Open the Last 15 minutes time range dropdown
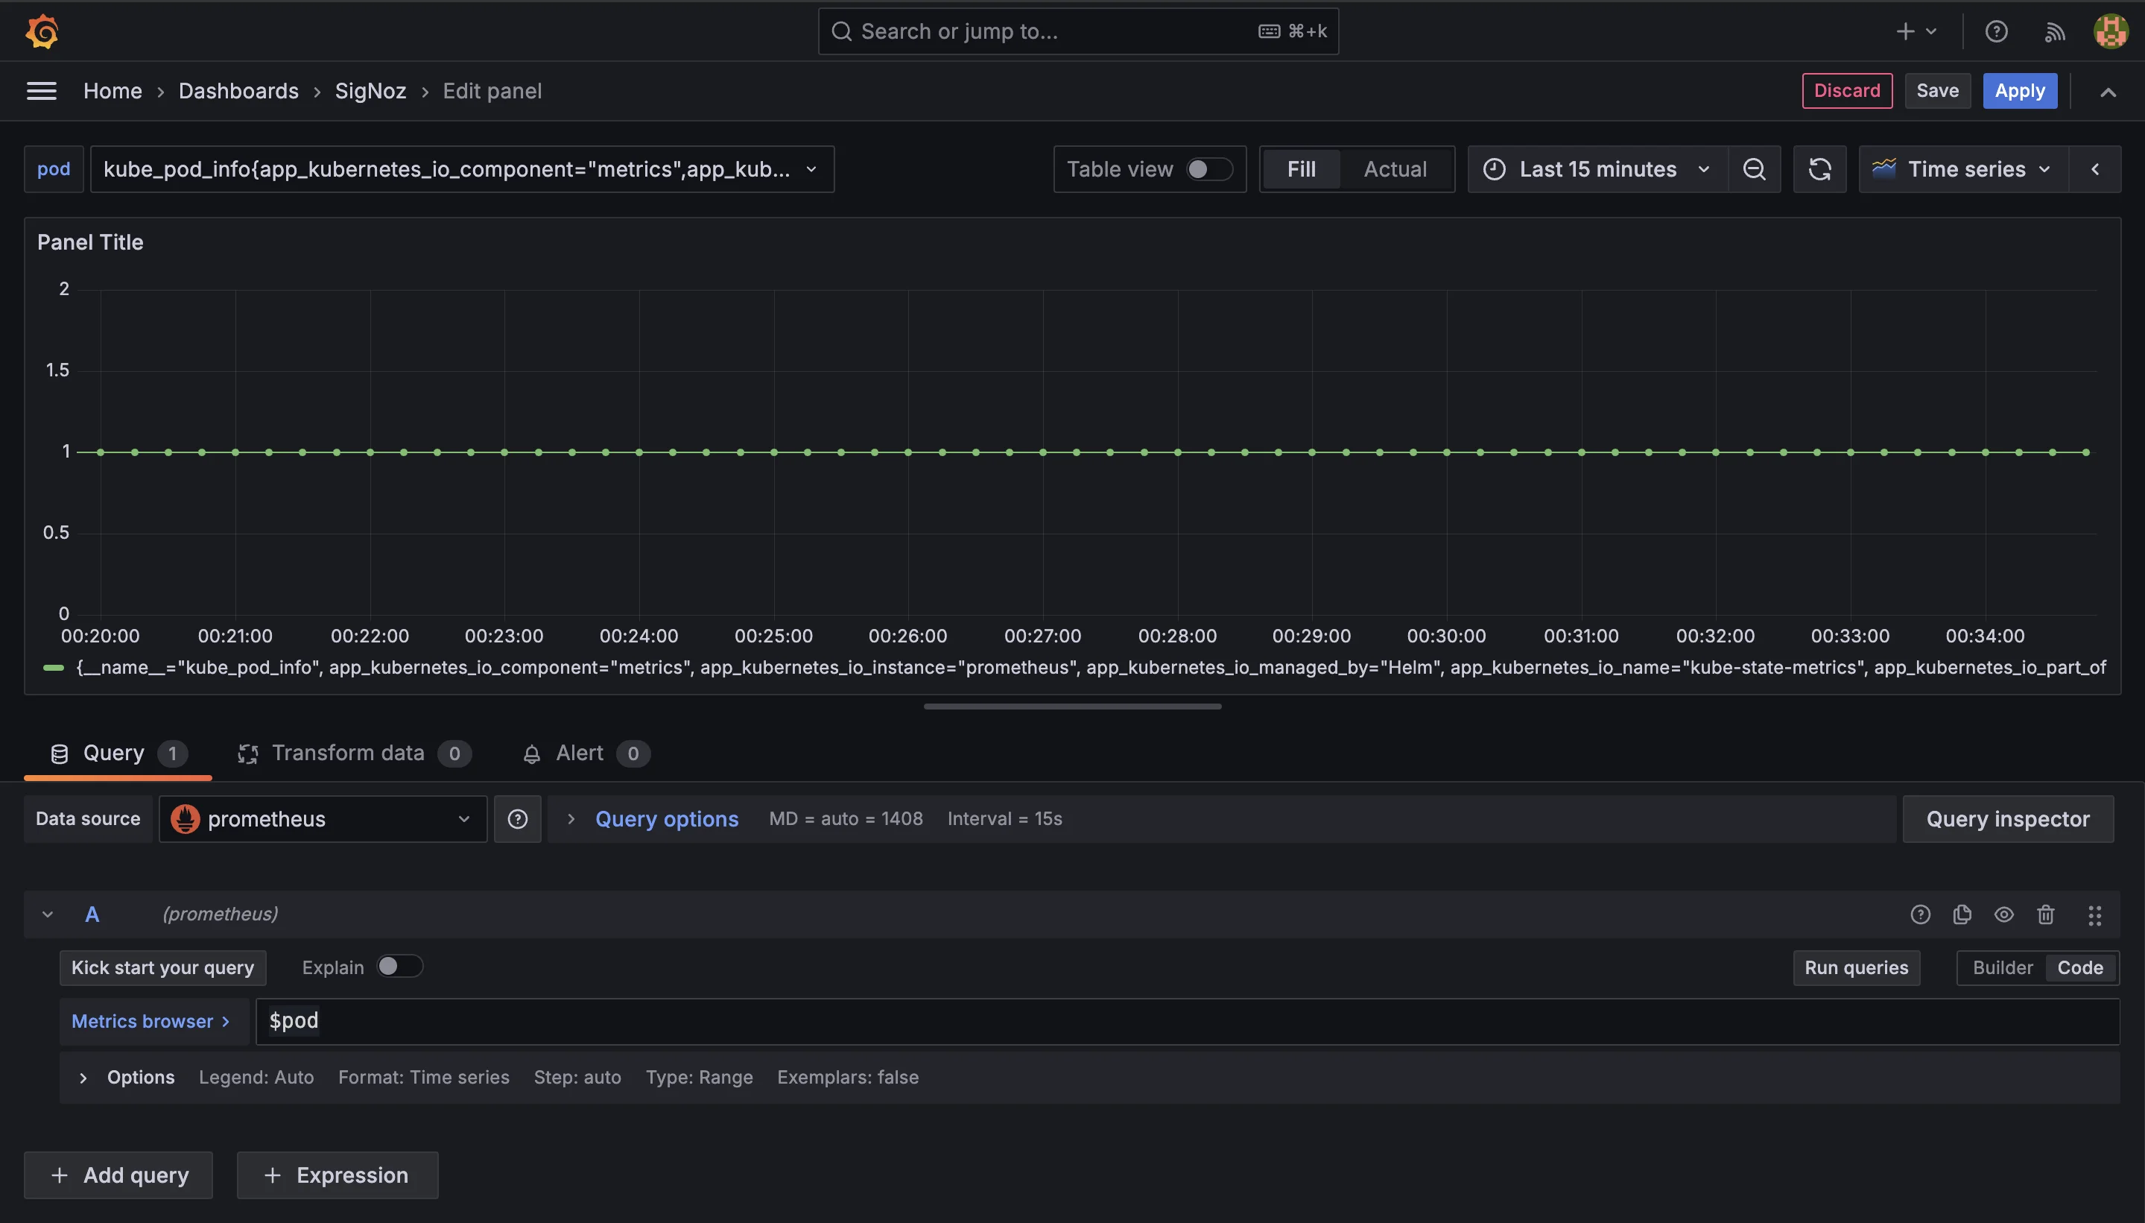 point(1598,168)
